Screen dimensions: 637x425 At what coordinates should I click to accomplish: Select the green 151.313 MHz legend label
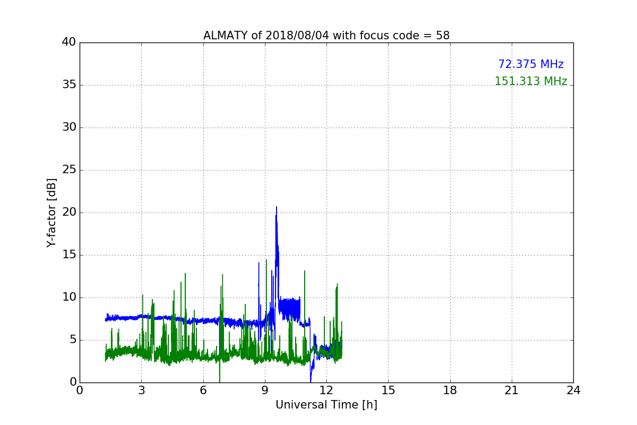pyautogui.click(x=531, y=81)
